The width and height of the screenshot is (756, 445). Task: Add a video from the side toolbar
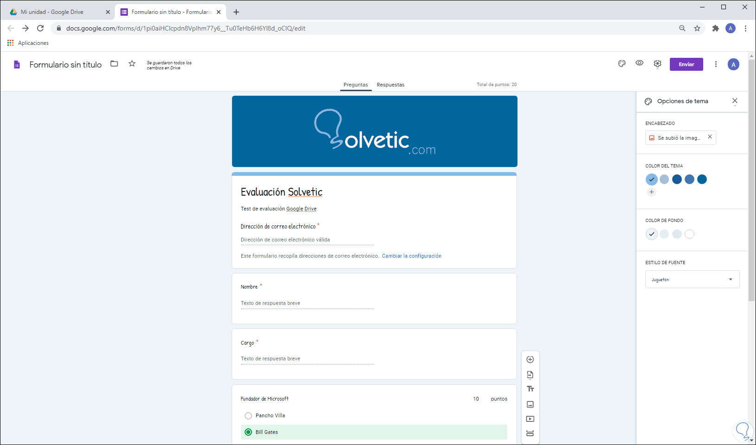[x=530, y=419]
